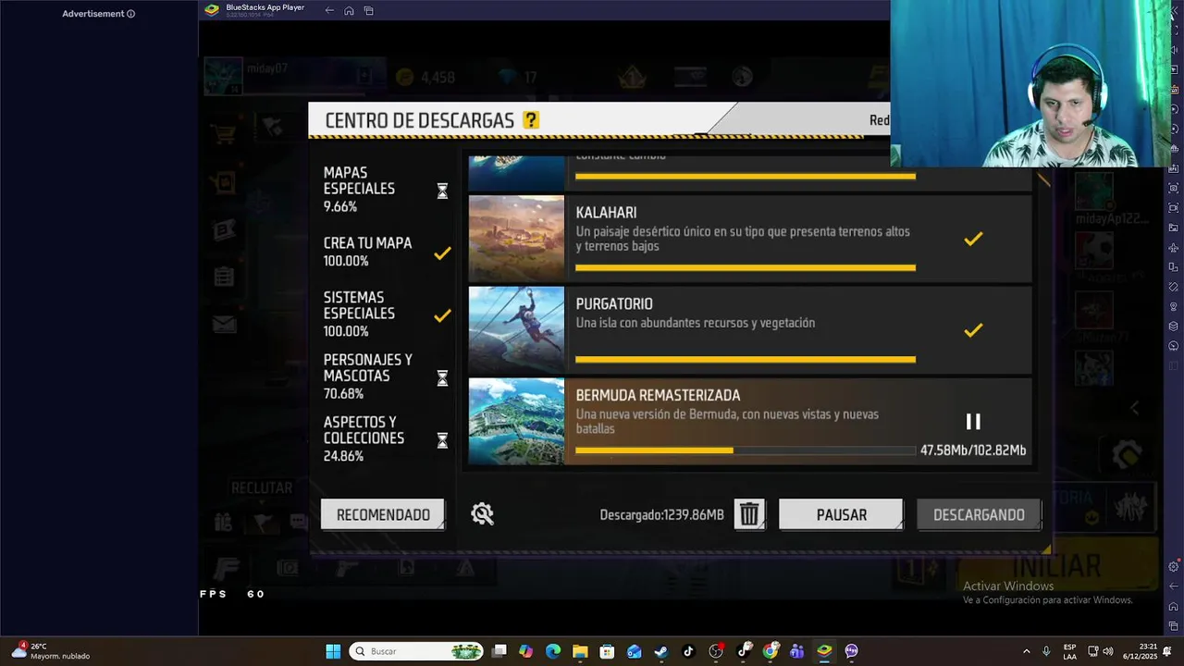Image resolution: width=1184 pixels, height=666 pixels.
Task: Click the Descargado:1239.86MB label
Action: (x=661, y=515)
